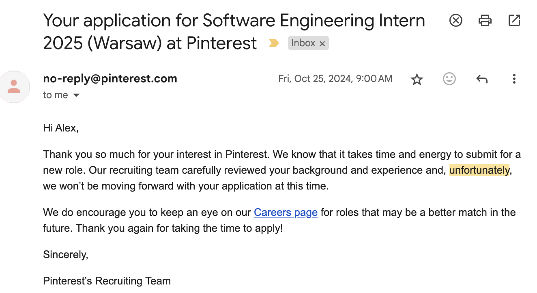Click the "to me" recipient text
This screenshot has height=293, width=537.
point(56,95)
